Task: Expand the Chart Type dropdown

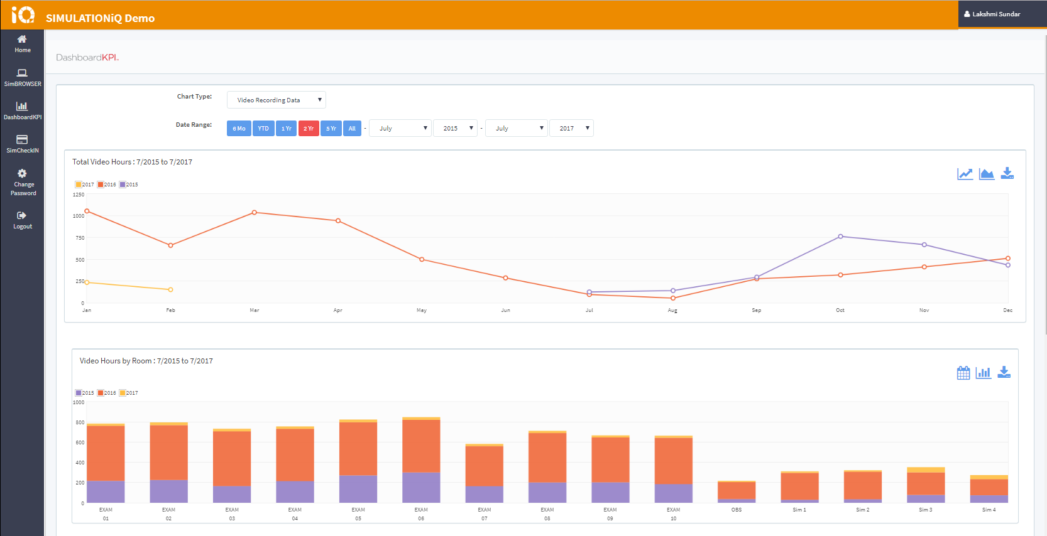Action: click(x=277, y=100)
